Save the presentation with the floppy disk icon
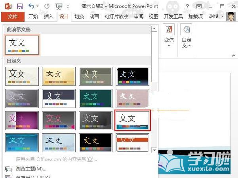Screen dimensions: 238x178 click(20, 6)
